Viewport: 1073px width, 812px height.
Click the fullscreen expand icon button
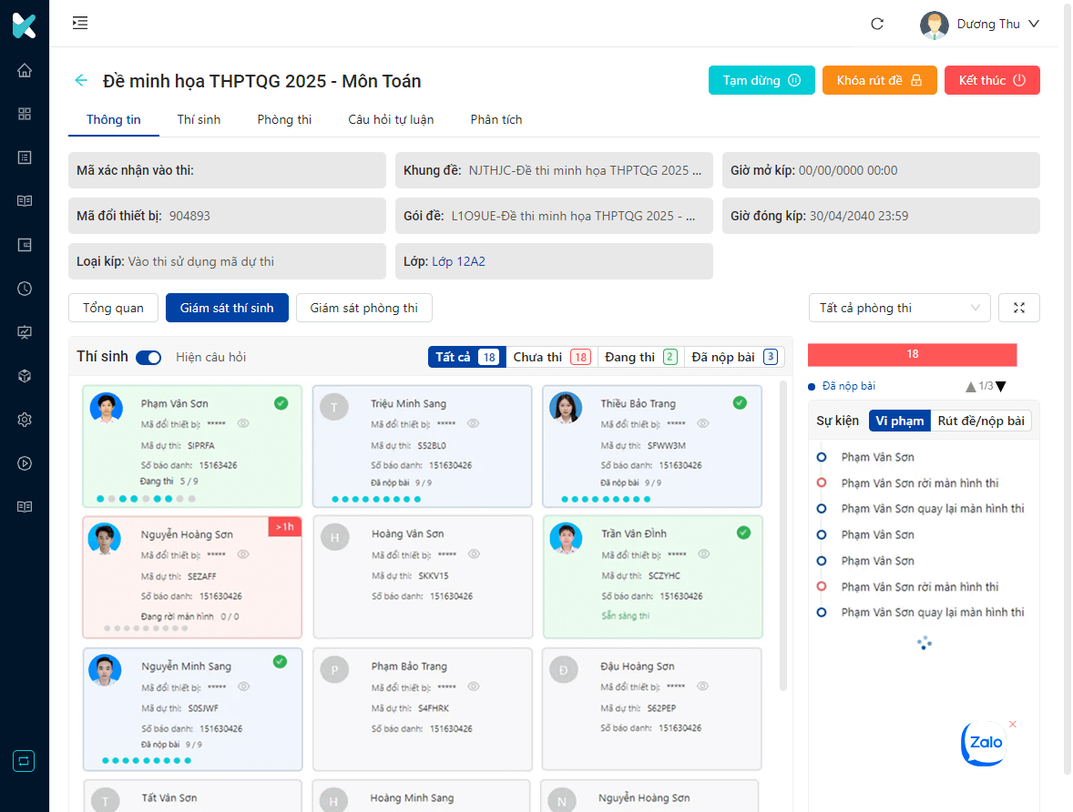pos(1019,308)
